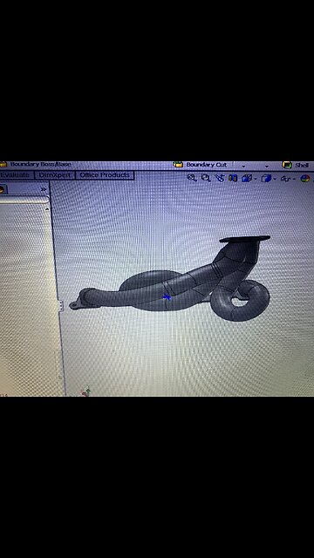Image resolution: width=314 pixels, height=558 pixels.
Task: Open the Display Style dropdown arrow
Action: tap(275, 179)
